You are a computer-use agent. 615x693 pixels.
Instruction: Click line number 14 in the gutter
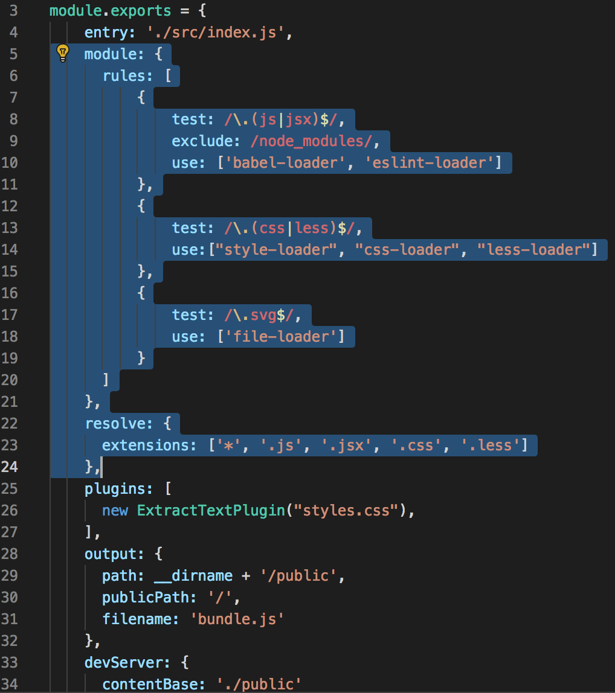click(x=10, y=250)
